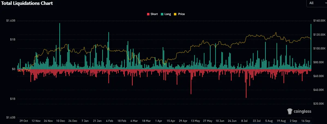The height and width of the screenshot is (124, 327).
Task: Click the $140.00K price axis label
Action: [320, 21]
